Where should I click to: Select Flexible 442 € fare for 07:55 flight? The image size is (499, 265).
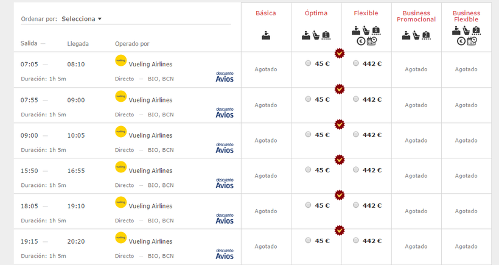356,99
